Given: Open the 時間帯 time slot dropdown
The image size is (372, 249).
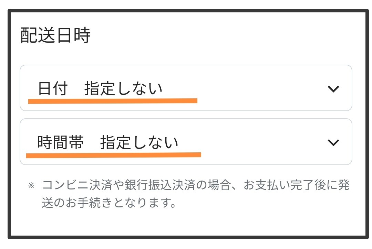Looking at the screenshot, I should pyautogui.click(x=186, y=142).
